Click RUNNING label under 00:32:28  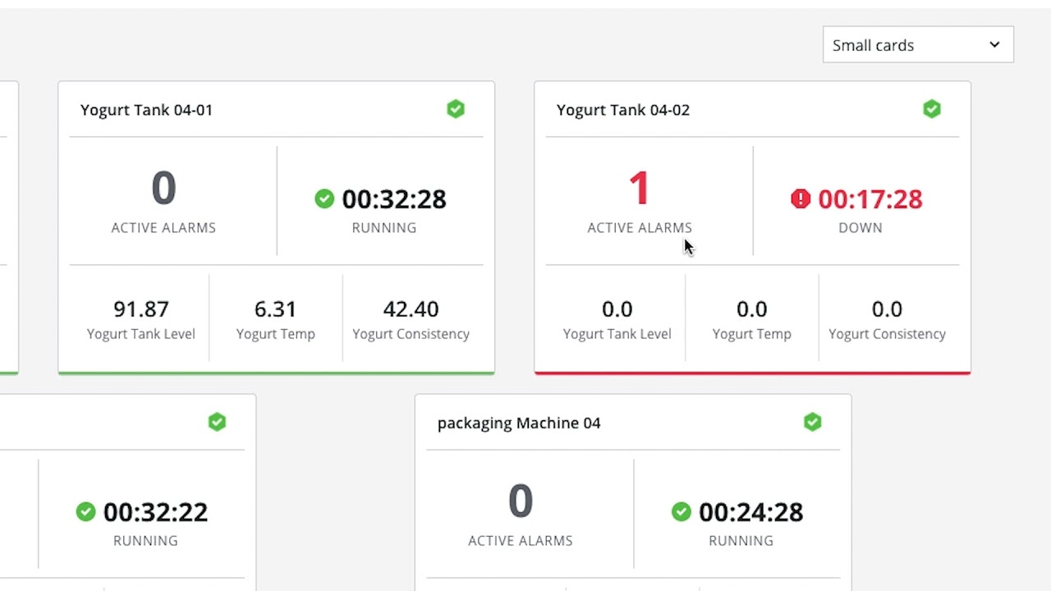[x=384, y=227]
